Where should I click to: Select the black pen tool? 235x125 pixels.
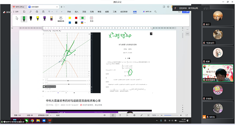[31, 18]
